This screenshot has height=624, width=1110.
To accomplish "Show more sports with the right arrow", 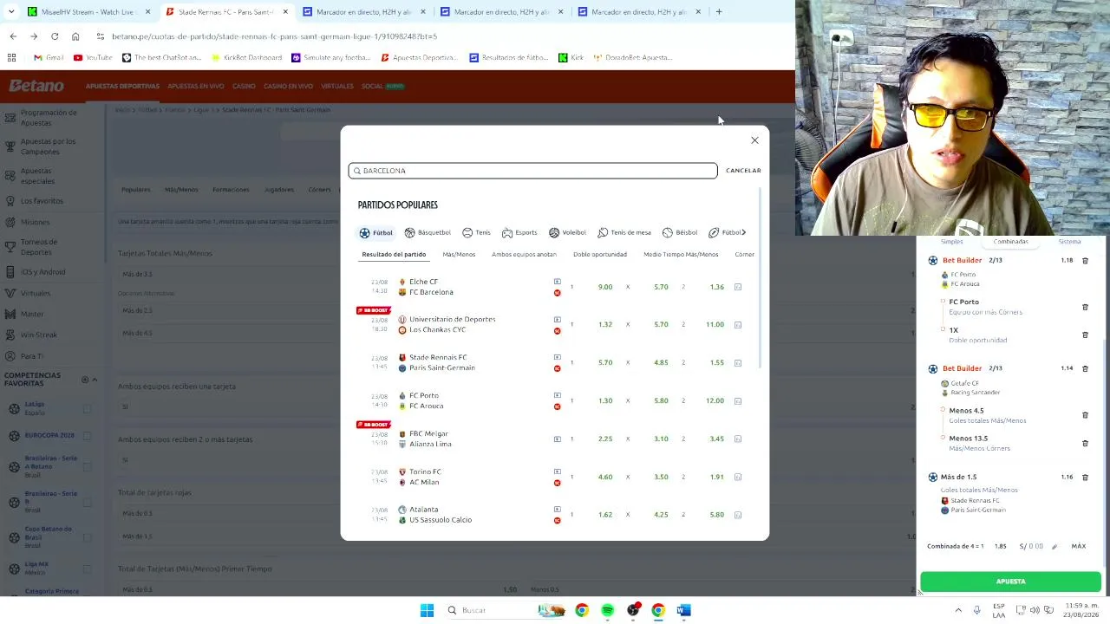I will pos(743,232).
